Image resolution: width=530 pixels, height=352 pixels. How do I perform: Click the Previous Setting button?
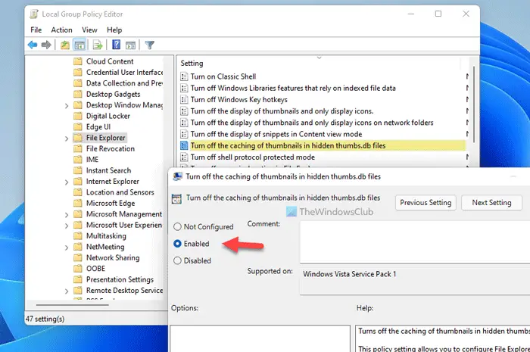tap(426, 203)
